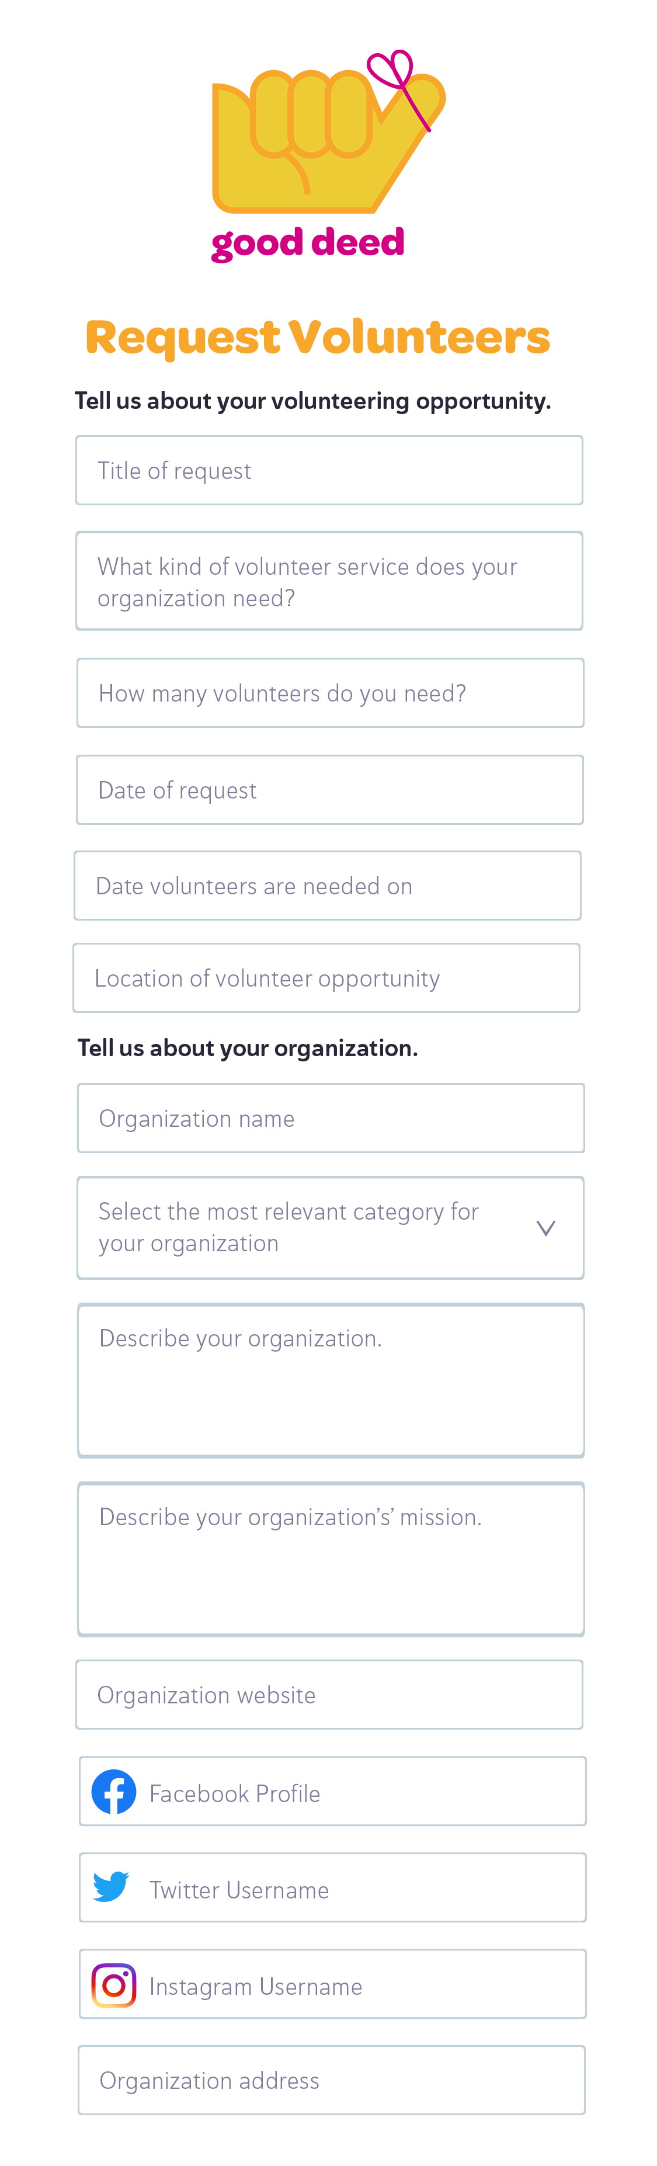Expand the organization category dropdown arrow

coord(546,1228)
